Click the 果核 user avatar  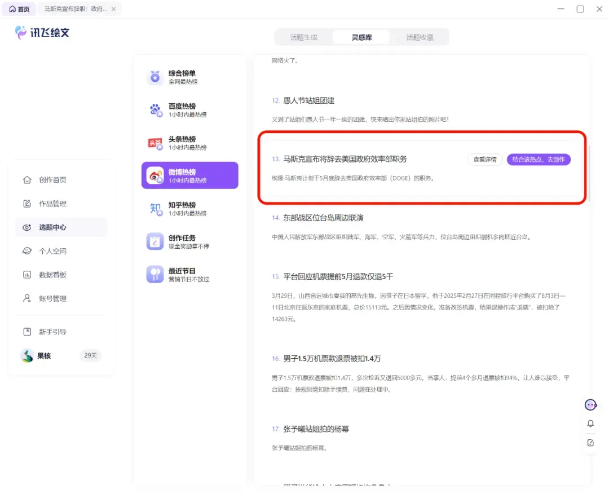coord(27,356)
